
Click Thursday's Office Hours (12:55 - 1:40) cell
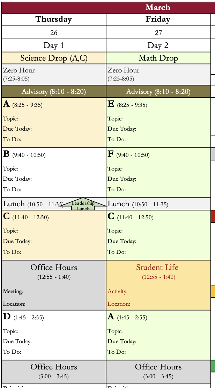click(54, 285)
